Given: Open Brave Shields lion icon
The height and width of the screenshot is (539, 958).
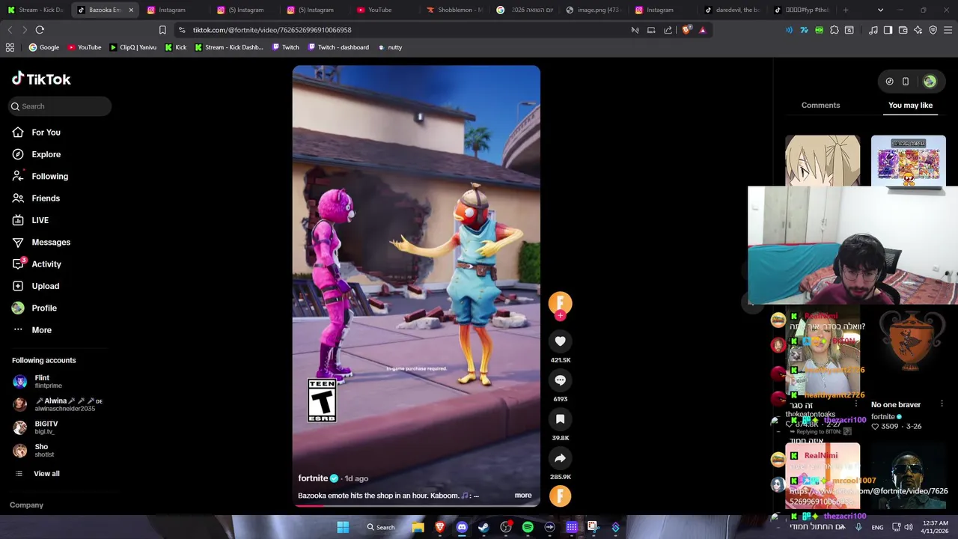Looking at the screenshot, I should tap(686, 30).
